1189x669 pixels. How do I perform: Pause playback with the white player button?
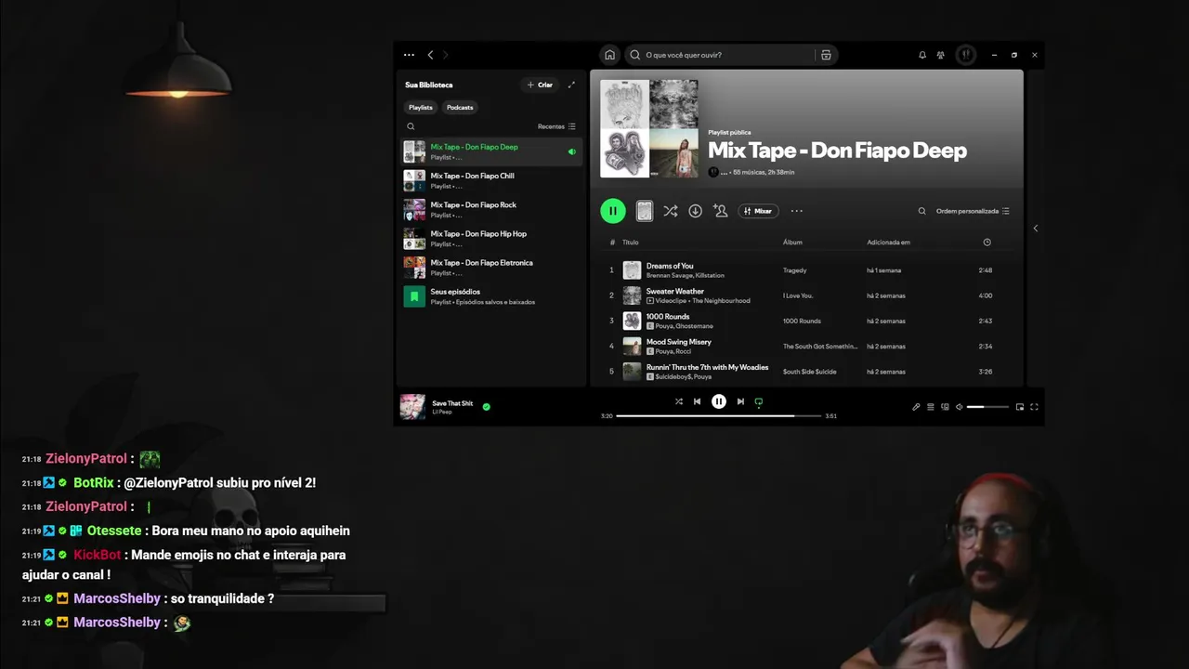tap(718, 401)
